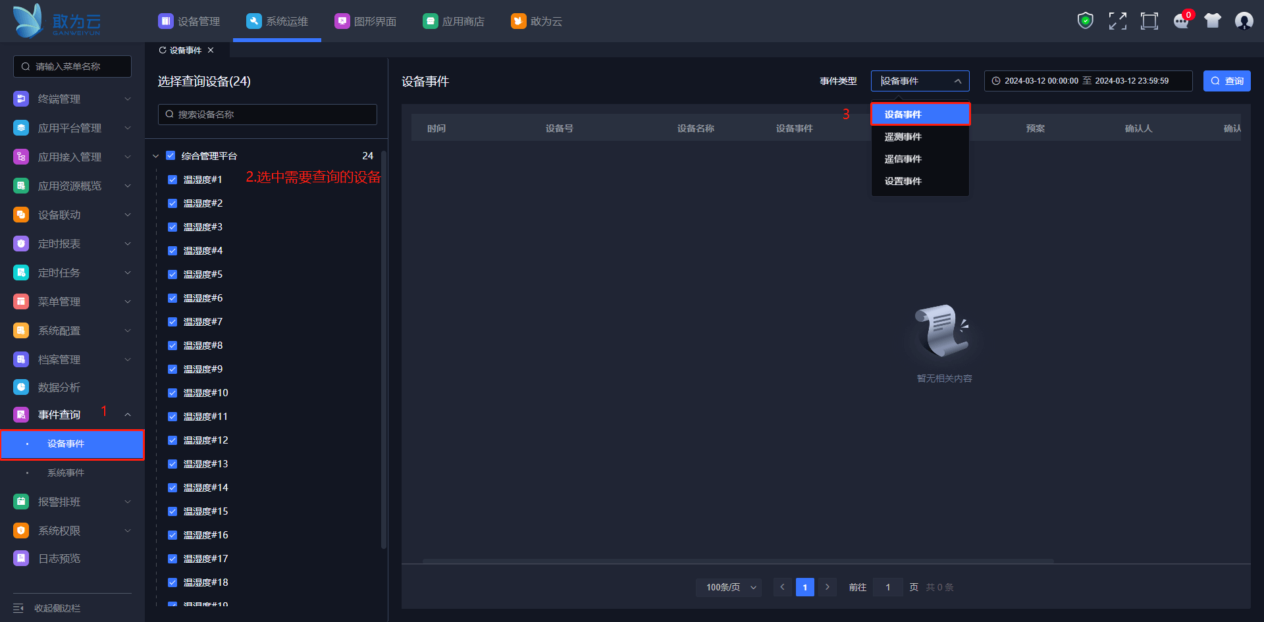Toggle the 综合管理平台 checkbox
This screenshot has width=1264, height=622.
171,156
